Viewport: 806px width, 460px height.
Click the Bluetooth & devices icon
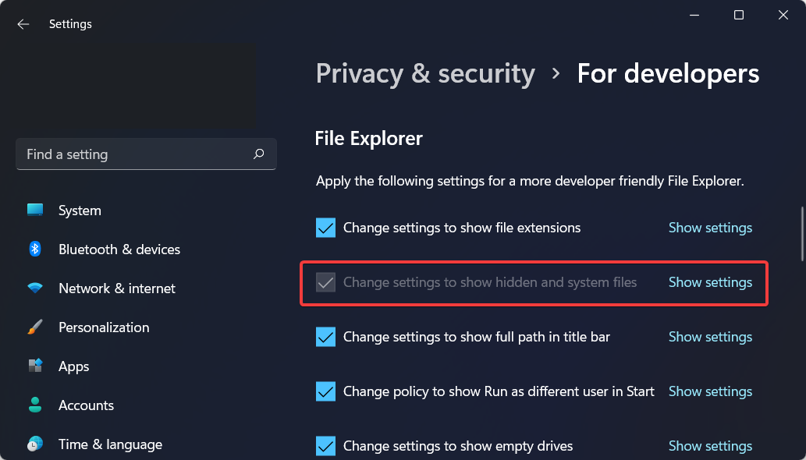(35, 249)
